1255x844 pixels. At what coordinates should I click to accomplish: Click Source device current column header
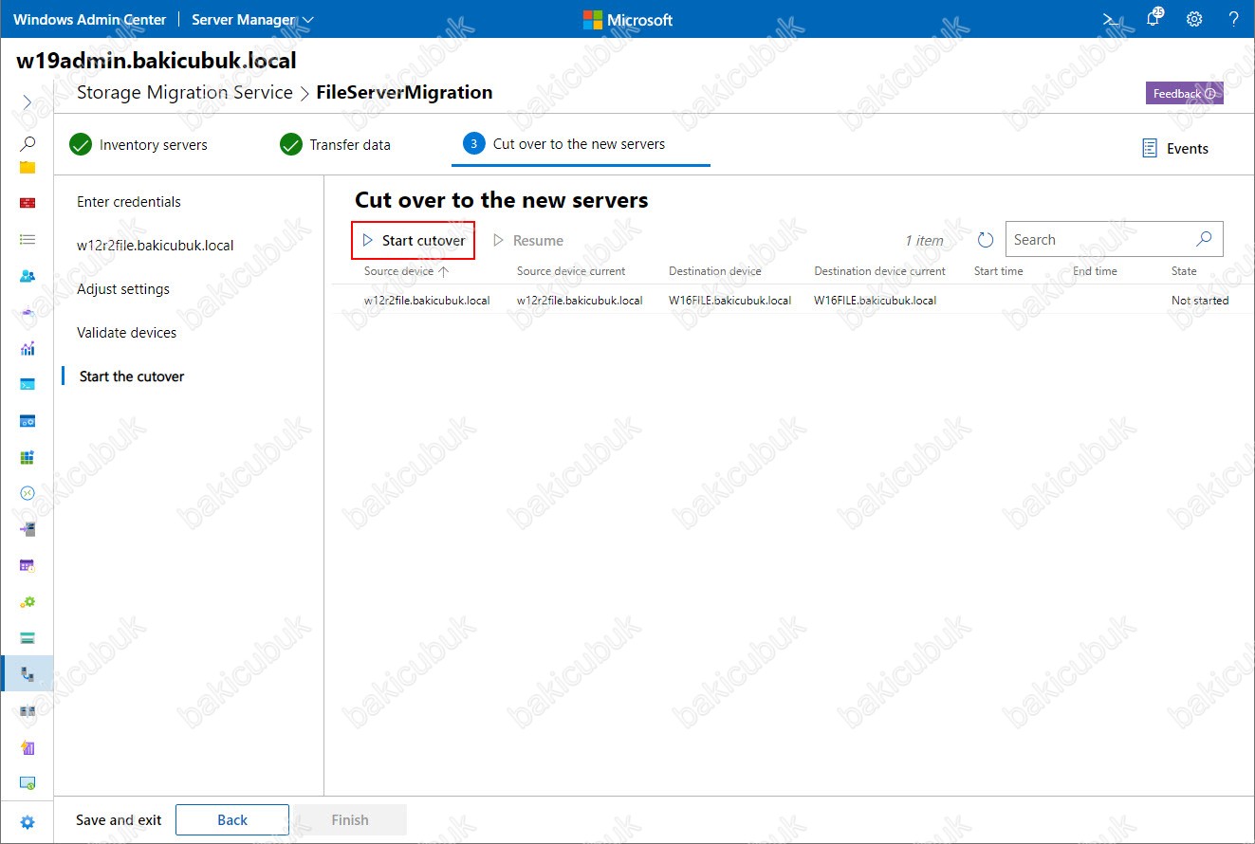(x=571, y=271)
